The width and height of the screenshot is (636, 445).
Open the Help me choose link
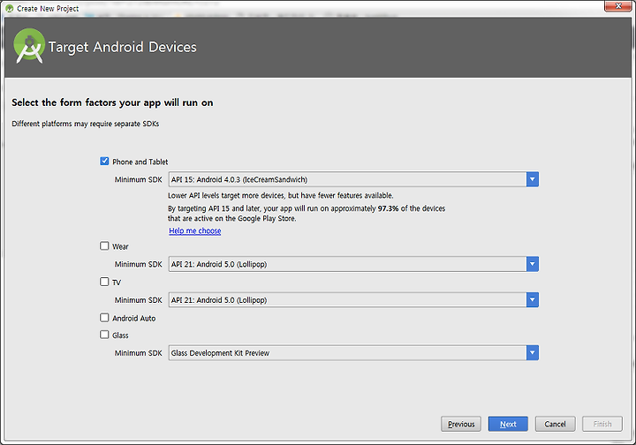[x=195, y=230]
